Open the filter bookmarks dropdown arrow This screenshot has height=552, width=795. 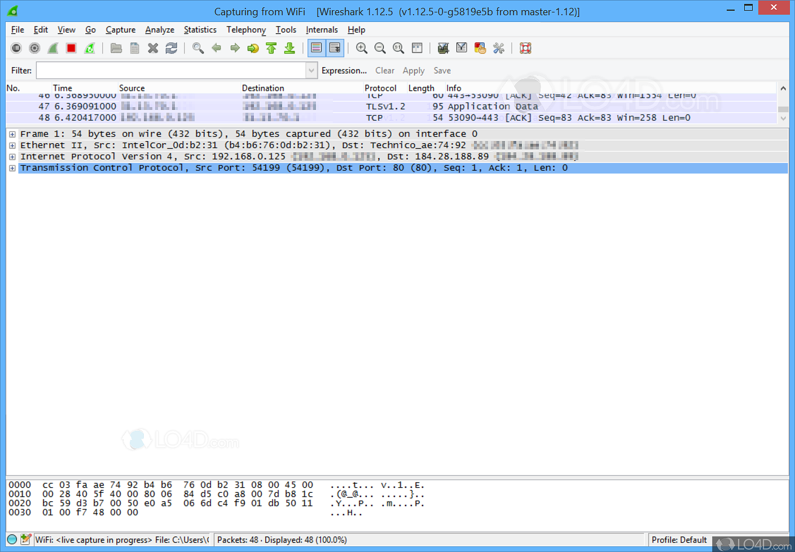coord(311,70)
